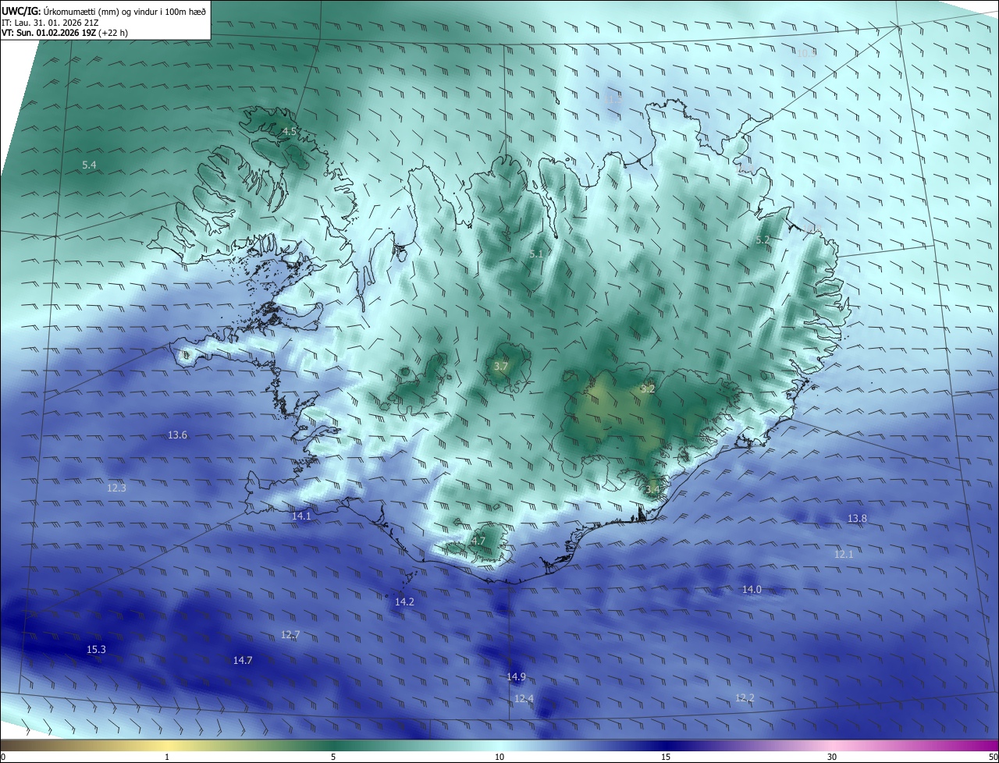Click the 'IT: Lau. 31. 01. 2026 21Z' line
Screen dimensions: 999x763
coord(50,23)
